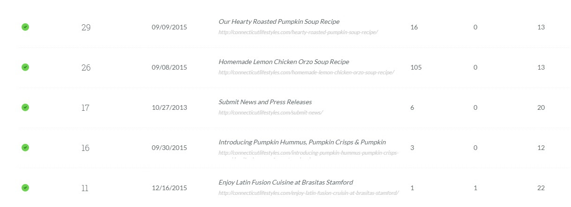Select the score 29 in first row
The width and height of the screenshot is (571, 207).
pos(86,28)
